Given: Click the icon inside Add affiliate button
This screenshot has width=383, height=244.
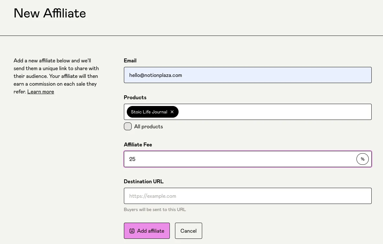Looking at the screenshot, I should tap(132, 231).
